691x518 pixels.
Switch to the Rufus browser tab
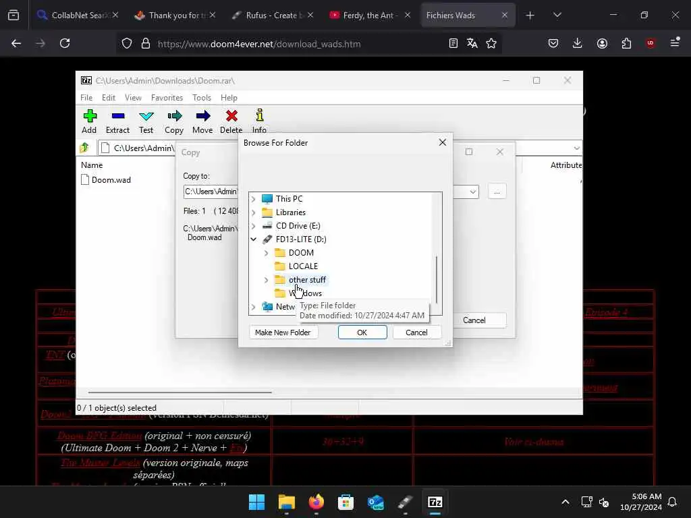point(272,15)
